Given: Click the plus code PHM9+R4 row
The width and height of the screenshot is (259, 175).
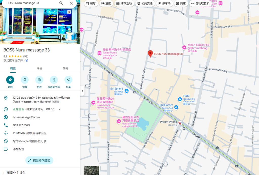Looking at the screenshot, I should tap(40, 133).
